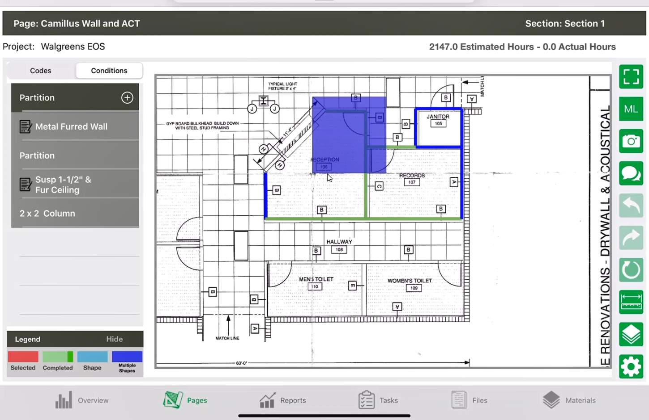Hide the Legend panel
649x420 pixels.
[x=114, y=339]
